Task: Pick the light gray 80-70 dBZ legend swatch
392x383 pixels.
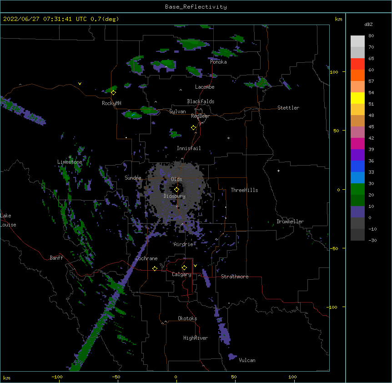Action: [357, 41]
